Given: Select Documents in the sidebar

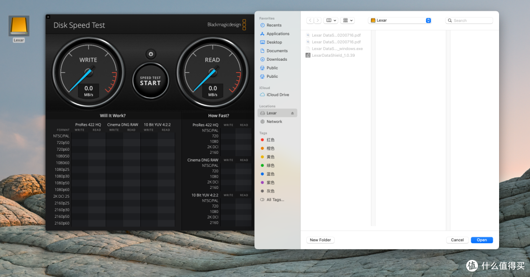Looking at the screenshot, I should pyautogui.click(x=277, y=51).
